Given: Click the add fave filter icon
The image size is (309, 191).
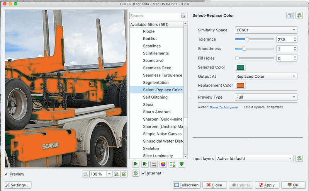Looking at the screenshot, I should (x=135, y=164).
